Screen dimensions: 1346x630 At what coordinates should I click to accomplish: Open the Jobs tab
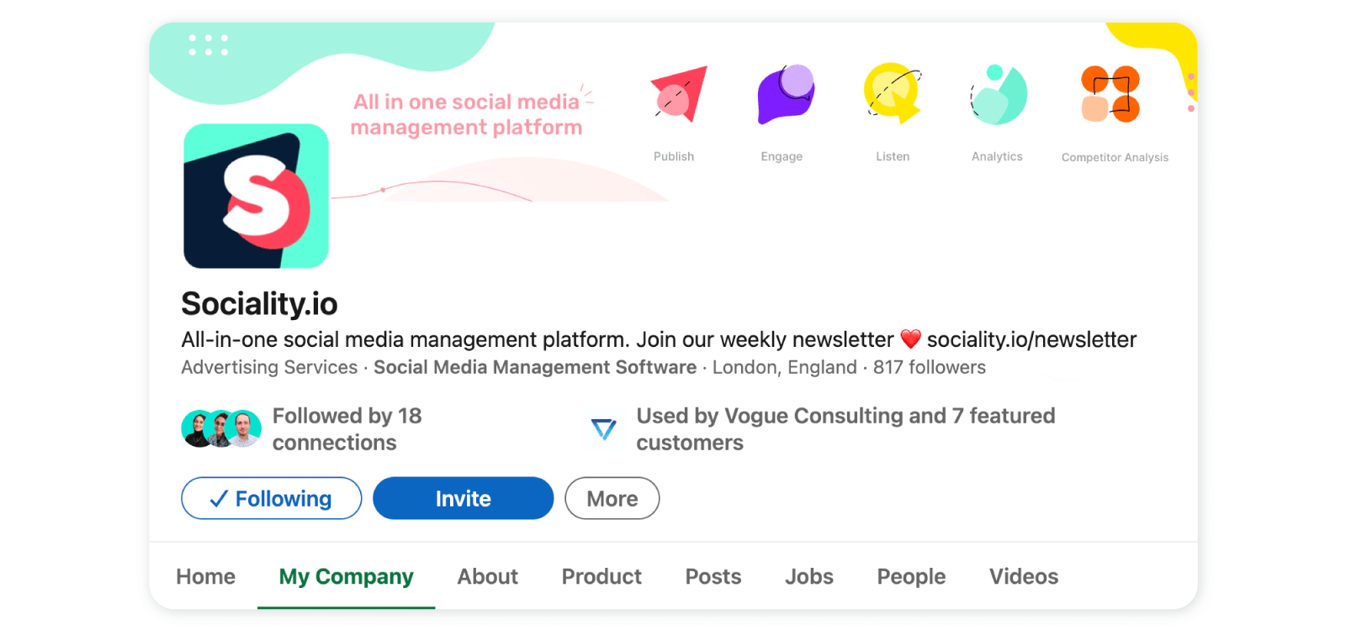(x=808, y=576)
